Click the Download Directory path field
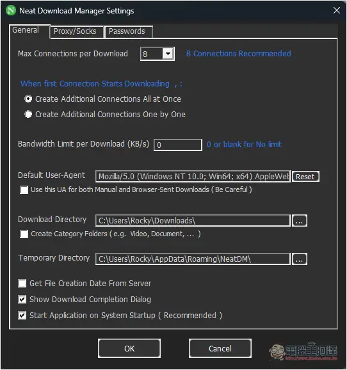 coord(193,220)
